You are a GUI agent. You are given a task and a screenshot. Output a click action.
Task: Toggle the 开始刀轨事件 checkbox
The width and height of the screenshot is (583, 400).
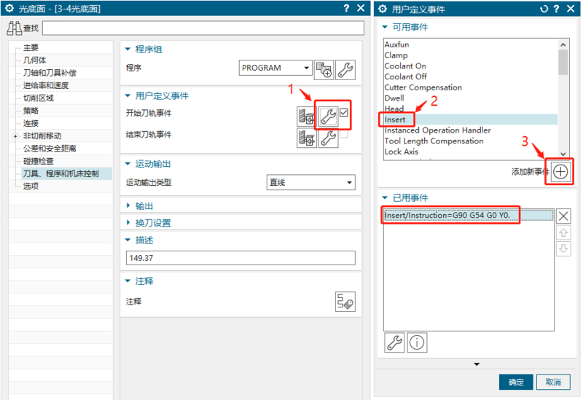344,112
